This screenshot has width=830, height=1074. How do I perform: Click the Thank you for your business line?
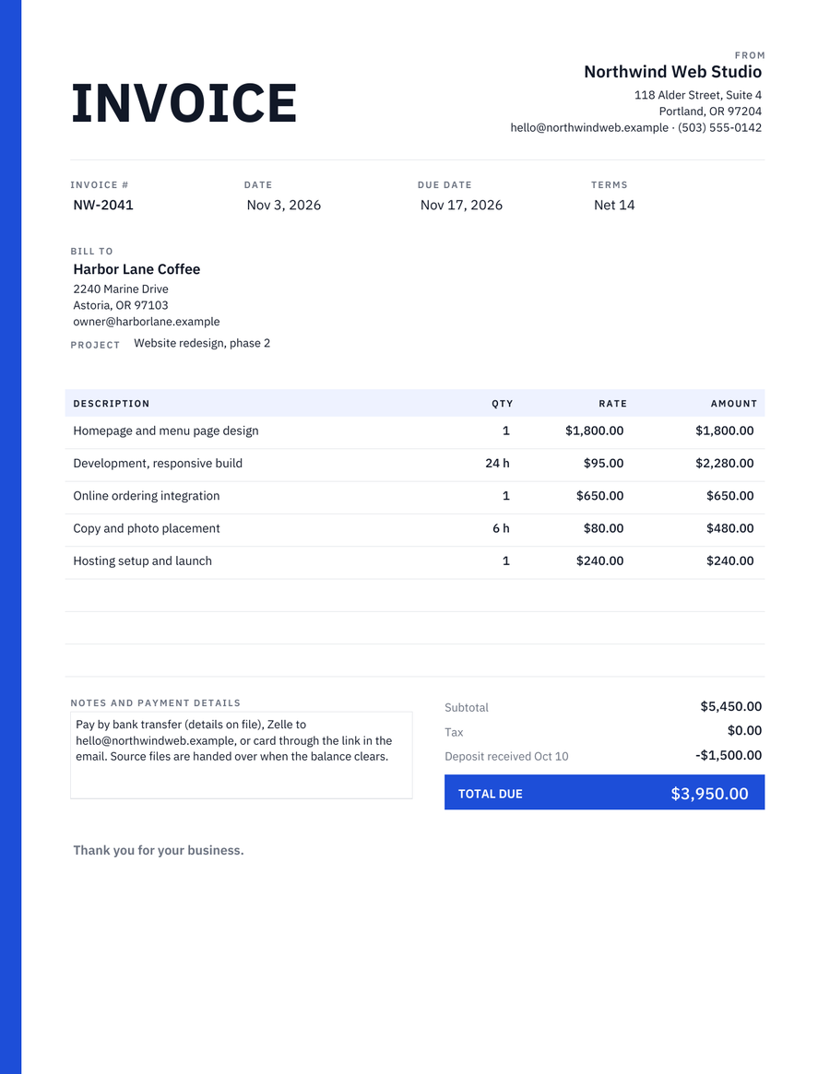pyautogui.click(x=159, y=850)
